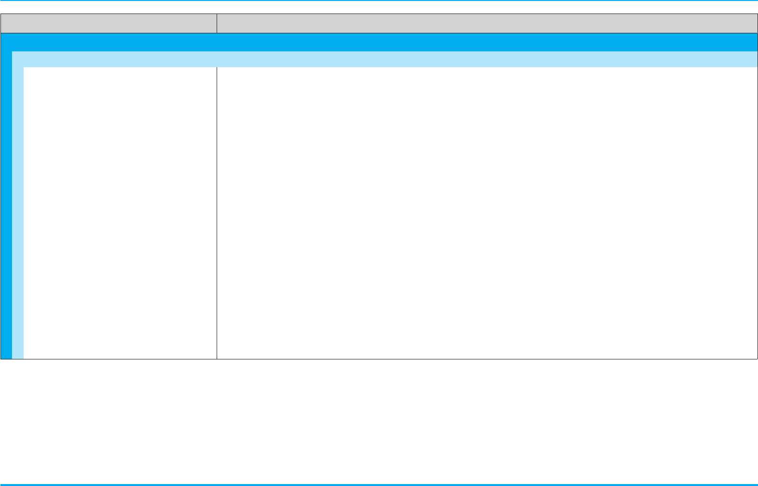
Task: Click the column divider between gray headers
Action: click(x=217, y=23)
